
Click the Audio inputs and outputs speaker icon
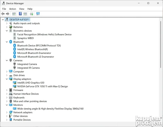point(10,23)
